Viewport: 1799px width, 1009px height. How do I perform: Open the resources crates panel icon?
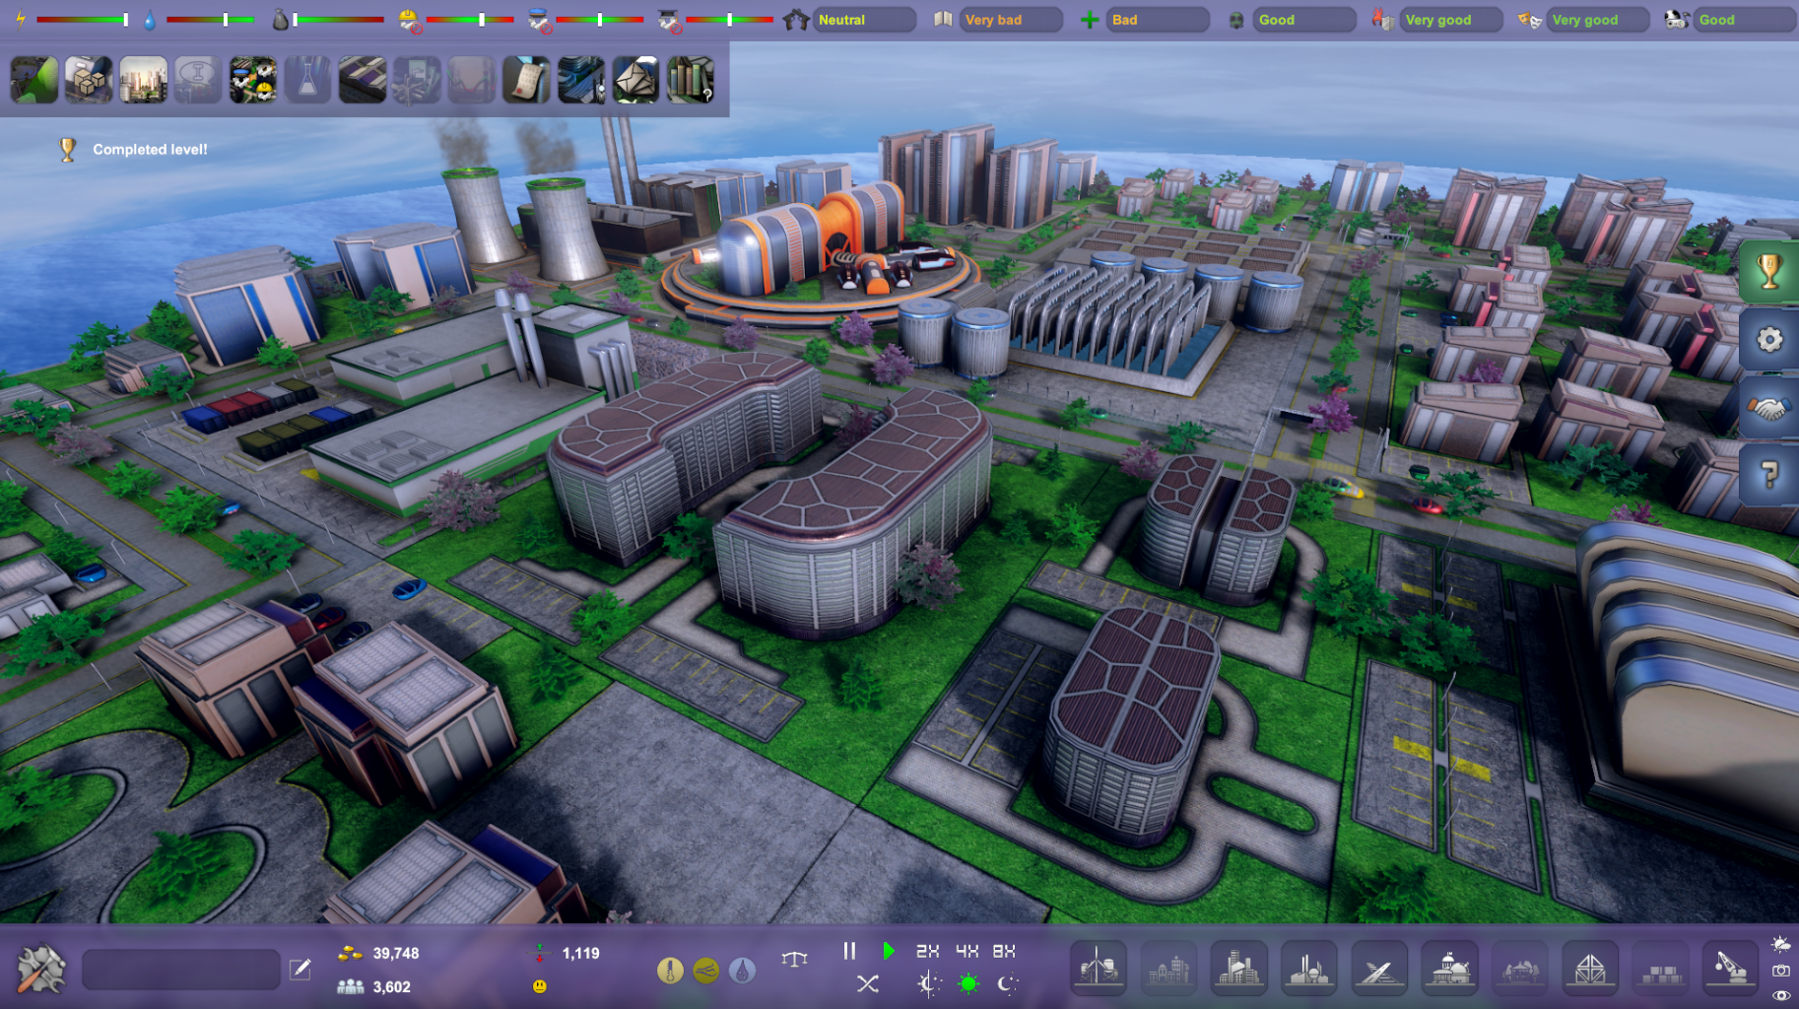(x=89, y=80)
